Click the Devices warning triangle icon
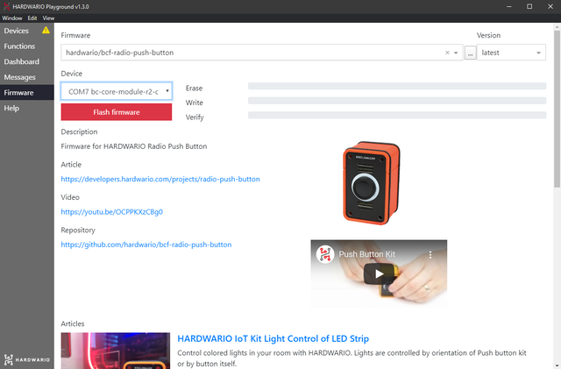Screen dimensions: 561x369 click(x=46, y=31)
